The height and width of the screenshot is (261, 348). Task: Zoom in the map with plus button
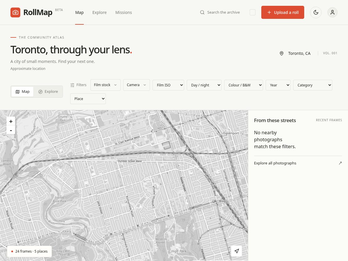click(11, 122)
